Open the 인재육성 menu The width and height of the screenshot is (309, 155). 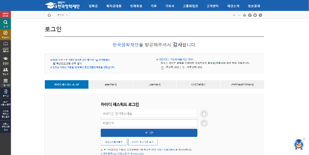(136, 6)
